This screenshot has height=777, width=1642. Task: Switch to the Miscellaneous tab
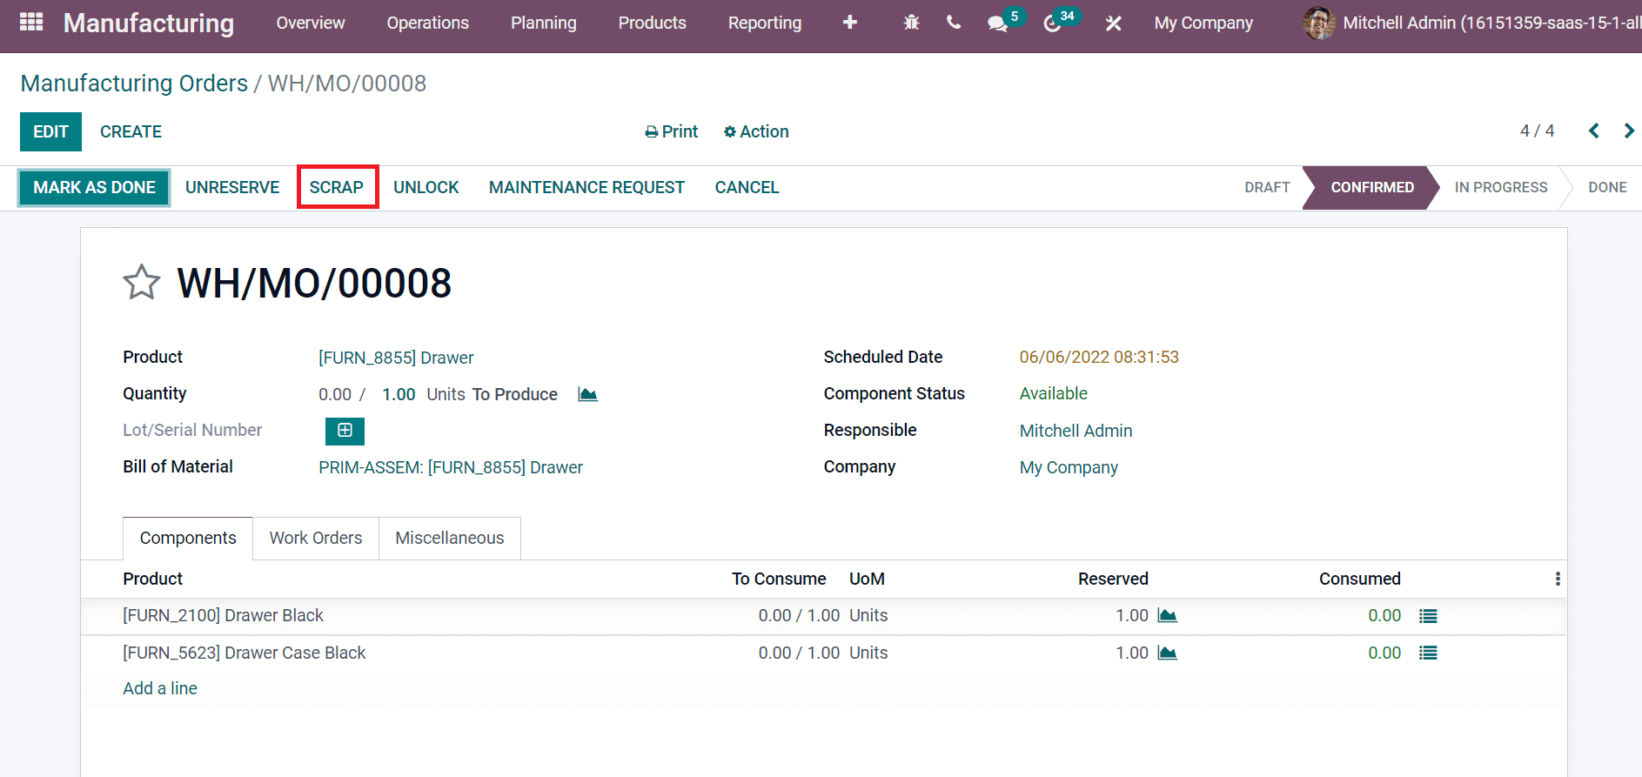(450, 538)
